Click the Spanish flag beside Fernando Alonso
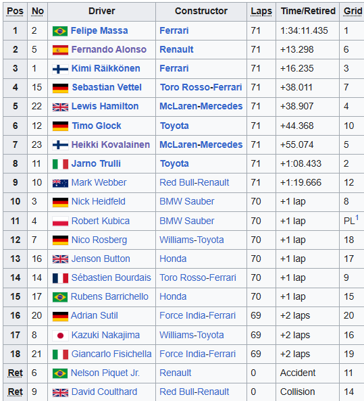The width and height of the screenshot is (364, 401). coord(60,50)
